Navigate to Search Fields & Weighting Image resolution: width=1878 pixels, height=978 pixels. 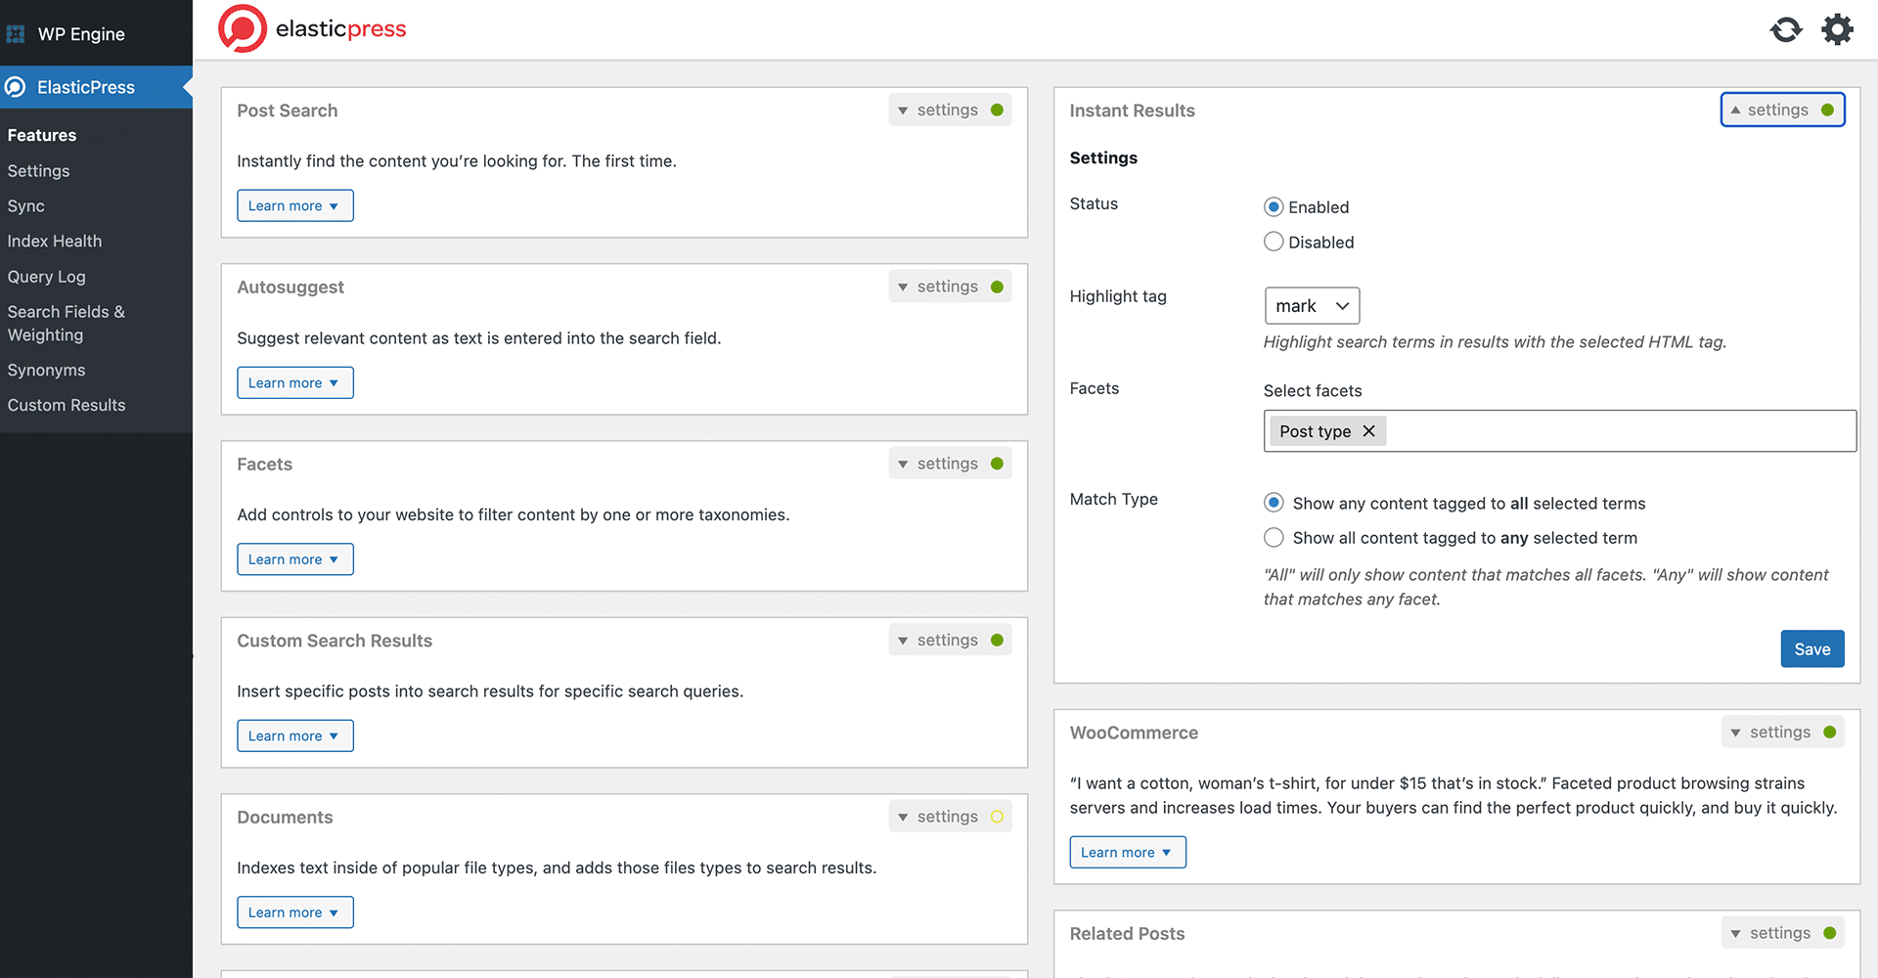pyautogui.click(x=66, y=323)
